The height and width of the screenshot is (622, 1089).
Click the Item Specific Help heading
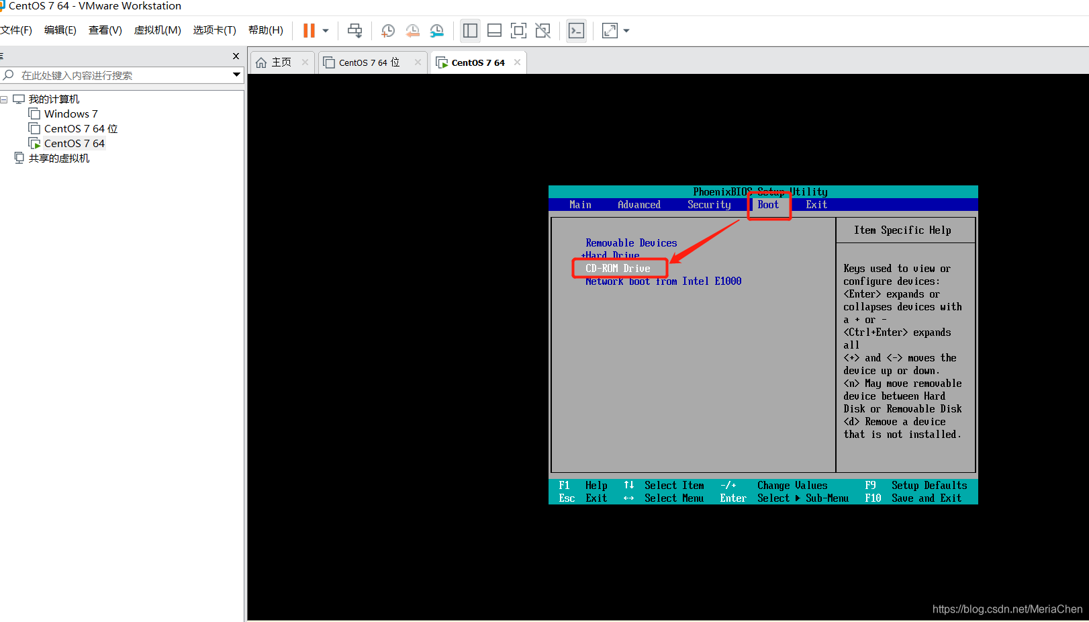point(902,230)
